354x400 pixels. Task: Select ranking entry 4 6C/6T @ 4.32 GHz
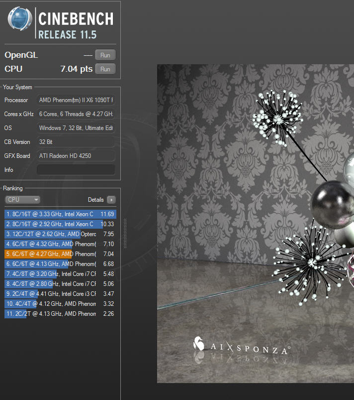point(60,244)
